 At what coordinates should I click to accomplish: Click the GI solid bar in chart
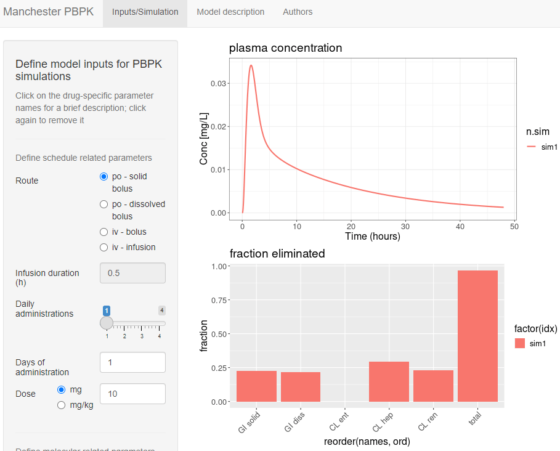coord(256,386)
